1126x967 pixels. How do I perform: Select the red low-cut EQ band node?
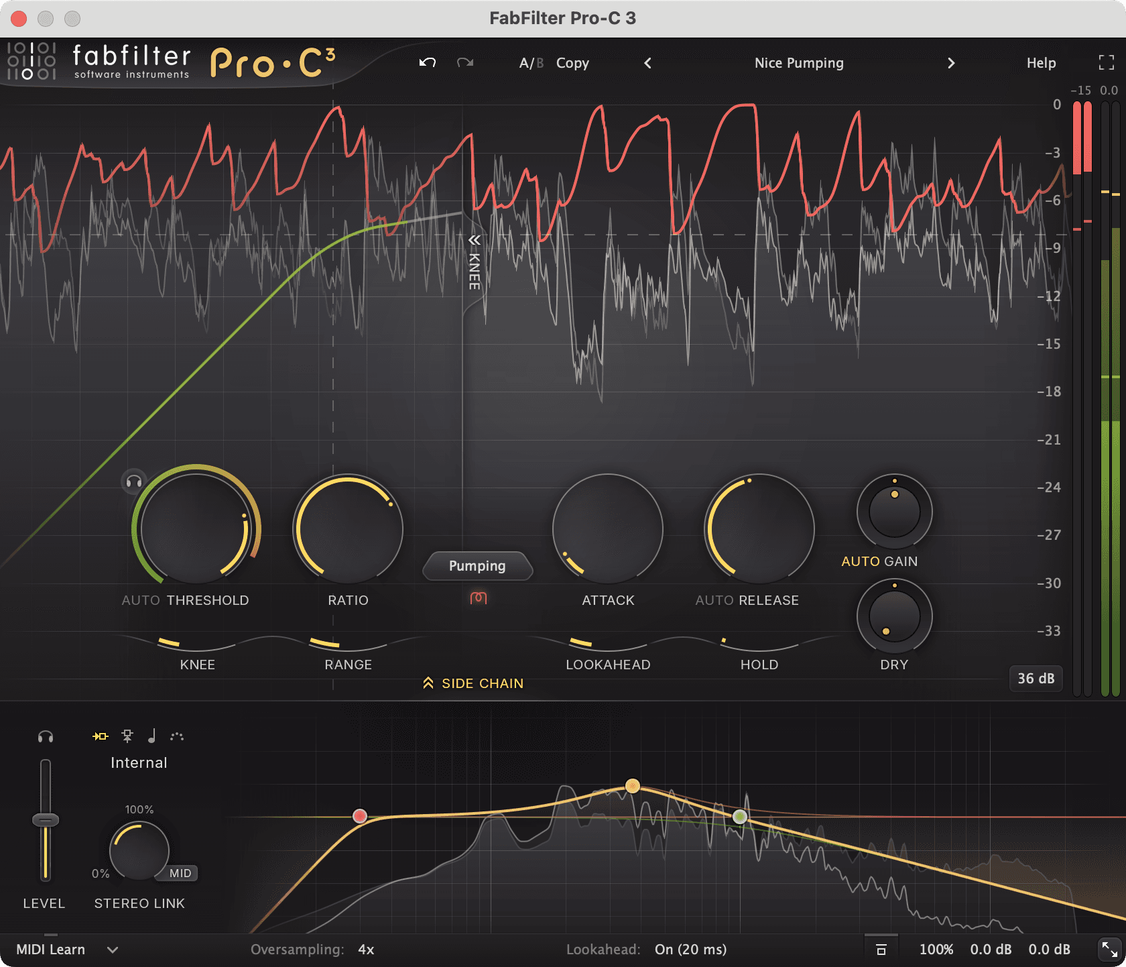[360, 816]
